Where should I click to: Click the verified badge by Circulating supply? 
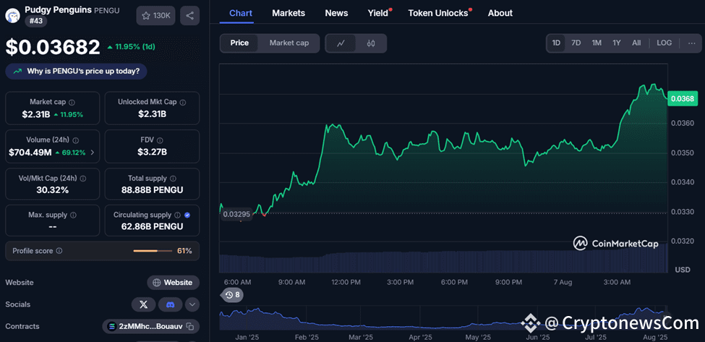click(x=187, y=215)
